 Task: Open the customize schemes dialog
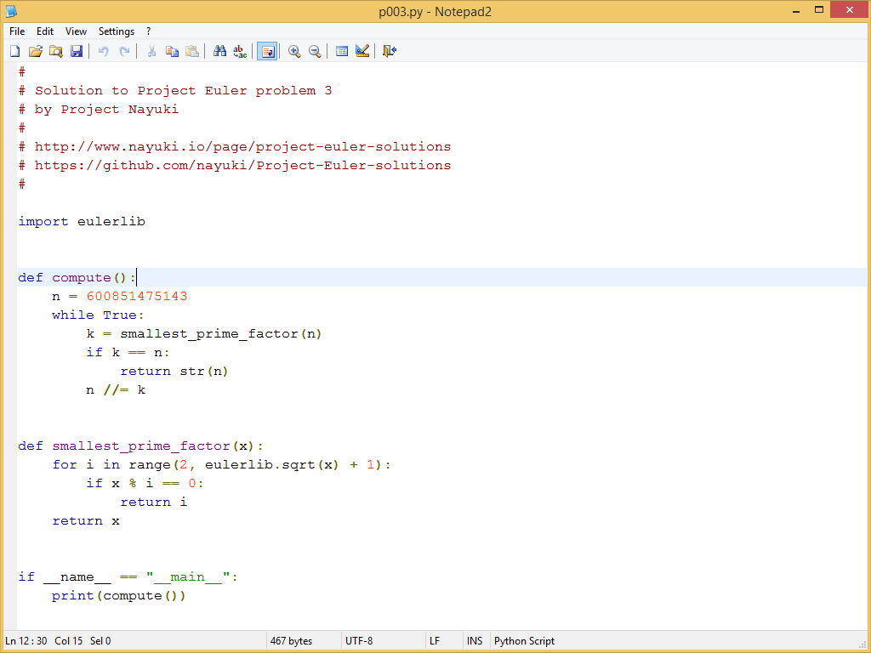point(361,51)
